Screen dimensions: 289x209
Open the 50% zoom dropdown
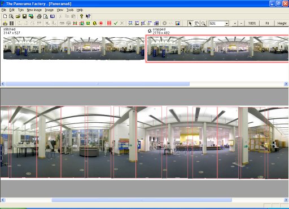point(227,24)
